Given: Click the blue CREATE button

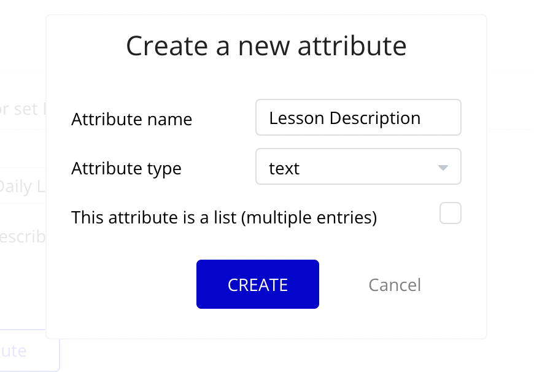Looking at the screenshot, I should click(257, 284).
